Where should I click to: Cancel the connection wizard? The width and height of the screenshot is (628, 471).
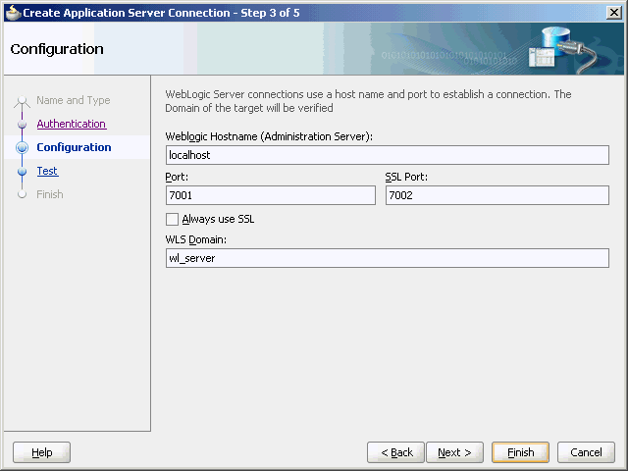(586, 452)
